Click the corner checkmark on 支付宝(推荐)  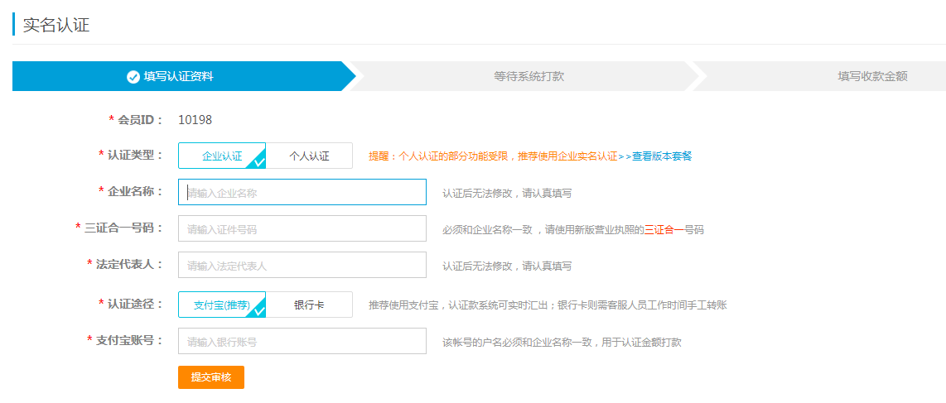pos(259,310)
